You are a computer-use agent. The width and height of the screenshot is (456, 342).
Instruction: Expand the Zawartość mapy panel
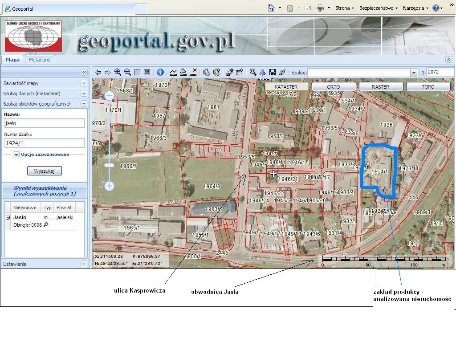tap(84, 83)
